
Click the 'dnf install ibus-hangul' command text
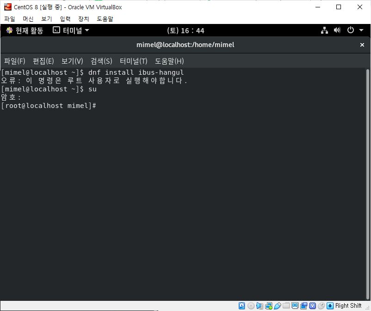[136, 72]
